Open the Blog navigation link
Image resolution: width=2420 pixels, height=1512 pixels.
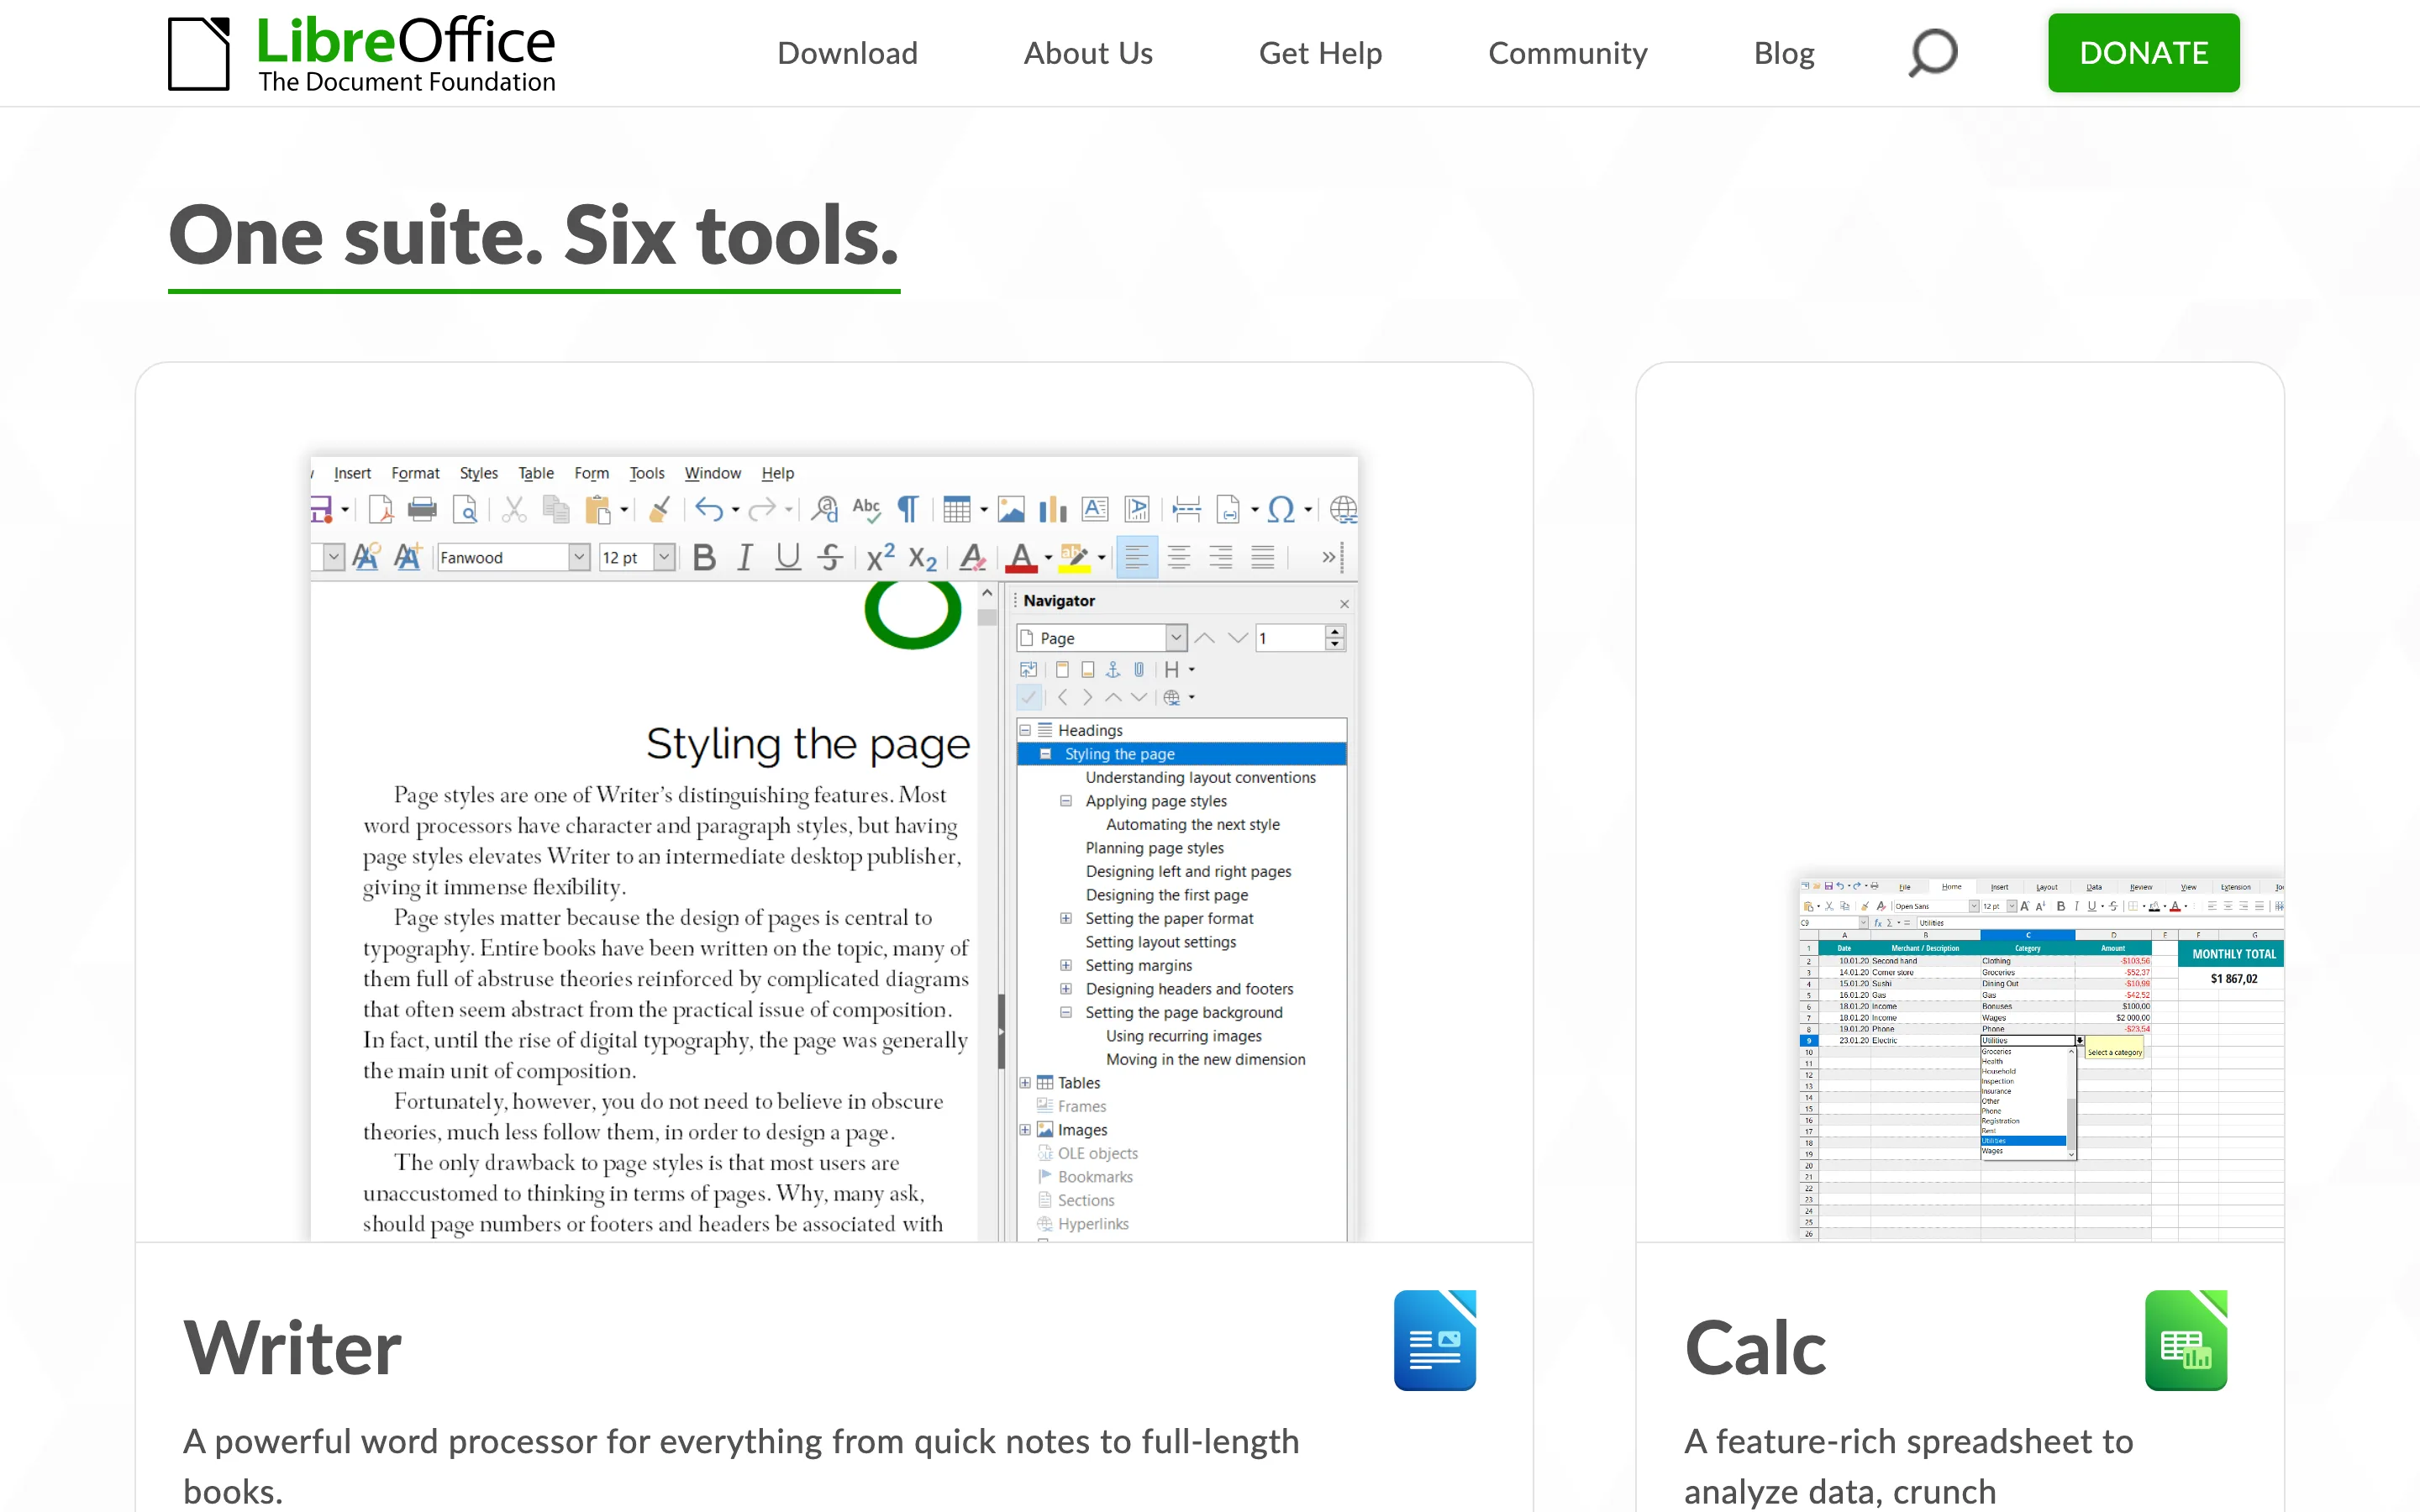click(1784, 53)
